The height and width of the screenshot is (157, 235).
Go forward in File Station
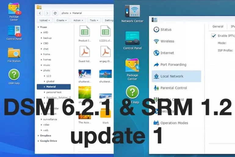(x=47, y=13)
